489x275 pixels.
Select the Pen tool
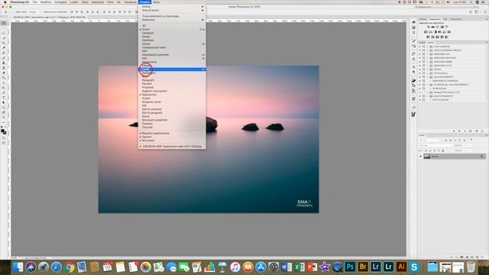coord(4,92)
